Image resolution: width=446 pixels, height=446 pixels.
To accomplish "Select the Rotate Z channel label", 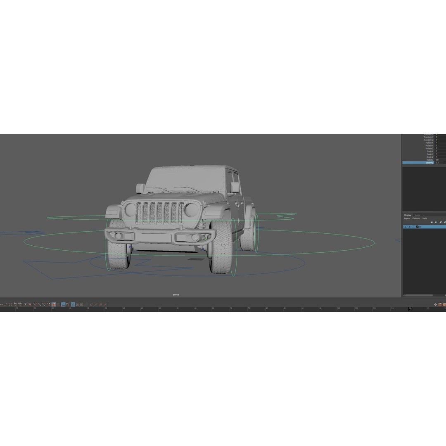I will pos(429,149).
